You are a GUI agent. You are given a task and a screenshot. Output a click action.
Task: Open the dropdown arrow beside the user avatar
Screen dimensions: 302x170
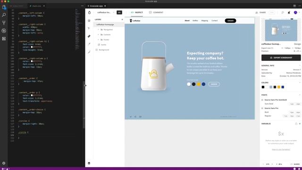(x=299, y=13)
